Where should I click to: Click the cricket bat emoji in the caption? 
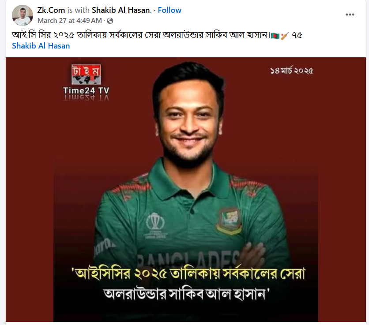(x=285, y=36)
